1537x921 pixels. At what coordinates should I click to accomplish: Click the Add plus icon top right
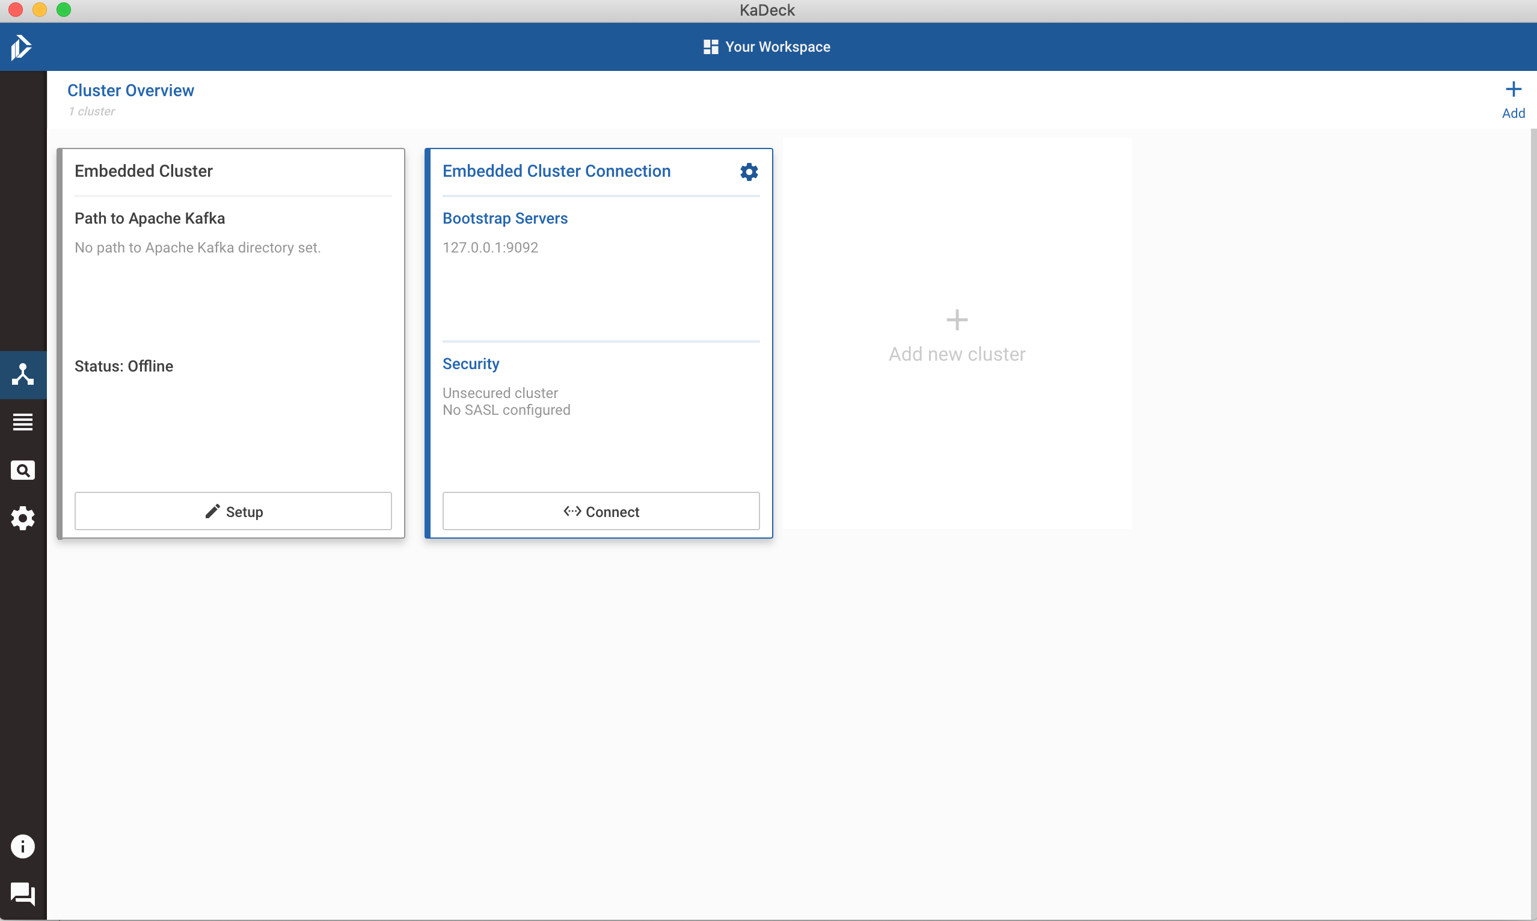(x=1514, y=90)
